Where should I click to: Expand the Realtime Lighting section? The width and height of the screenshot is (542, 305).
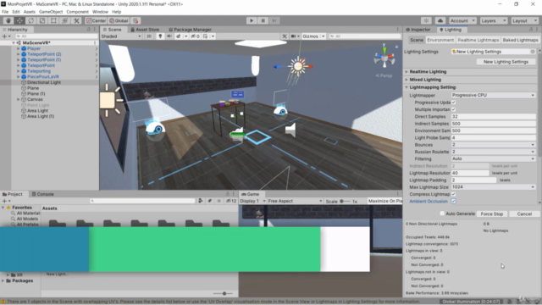[406, 72]
